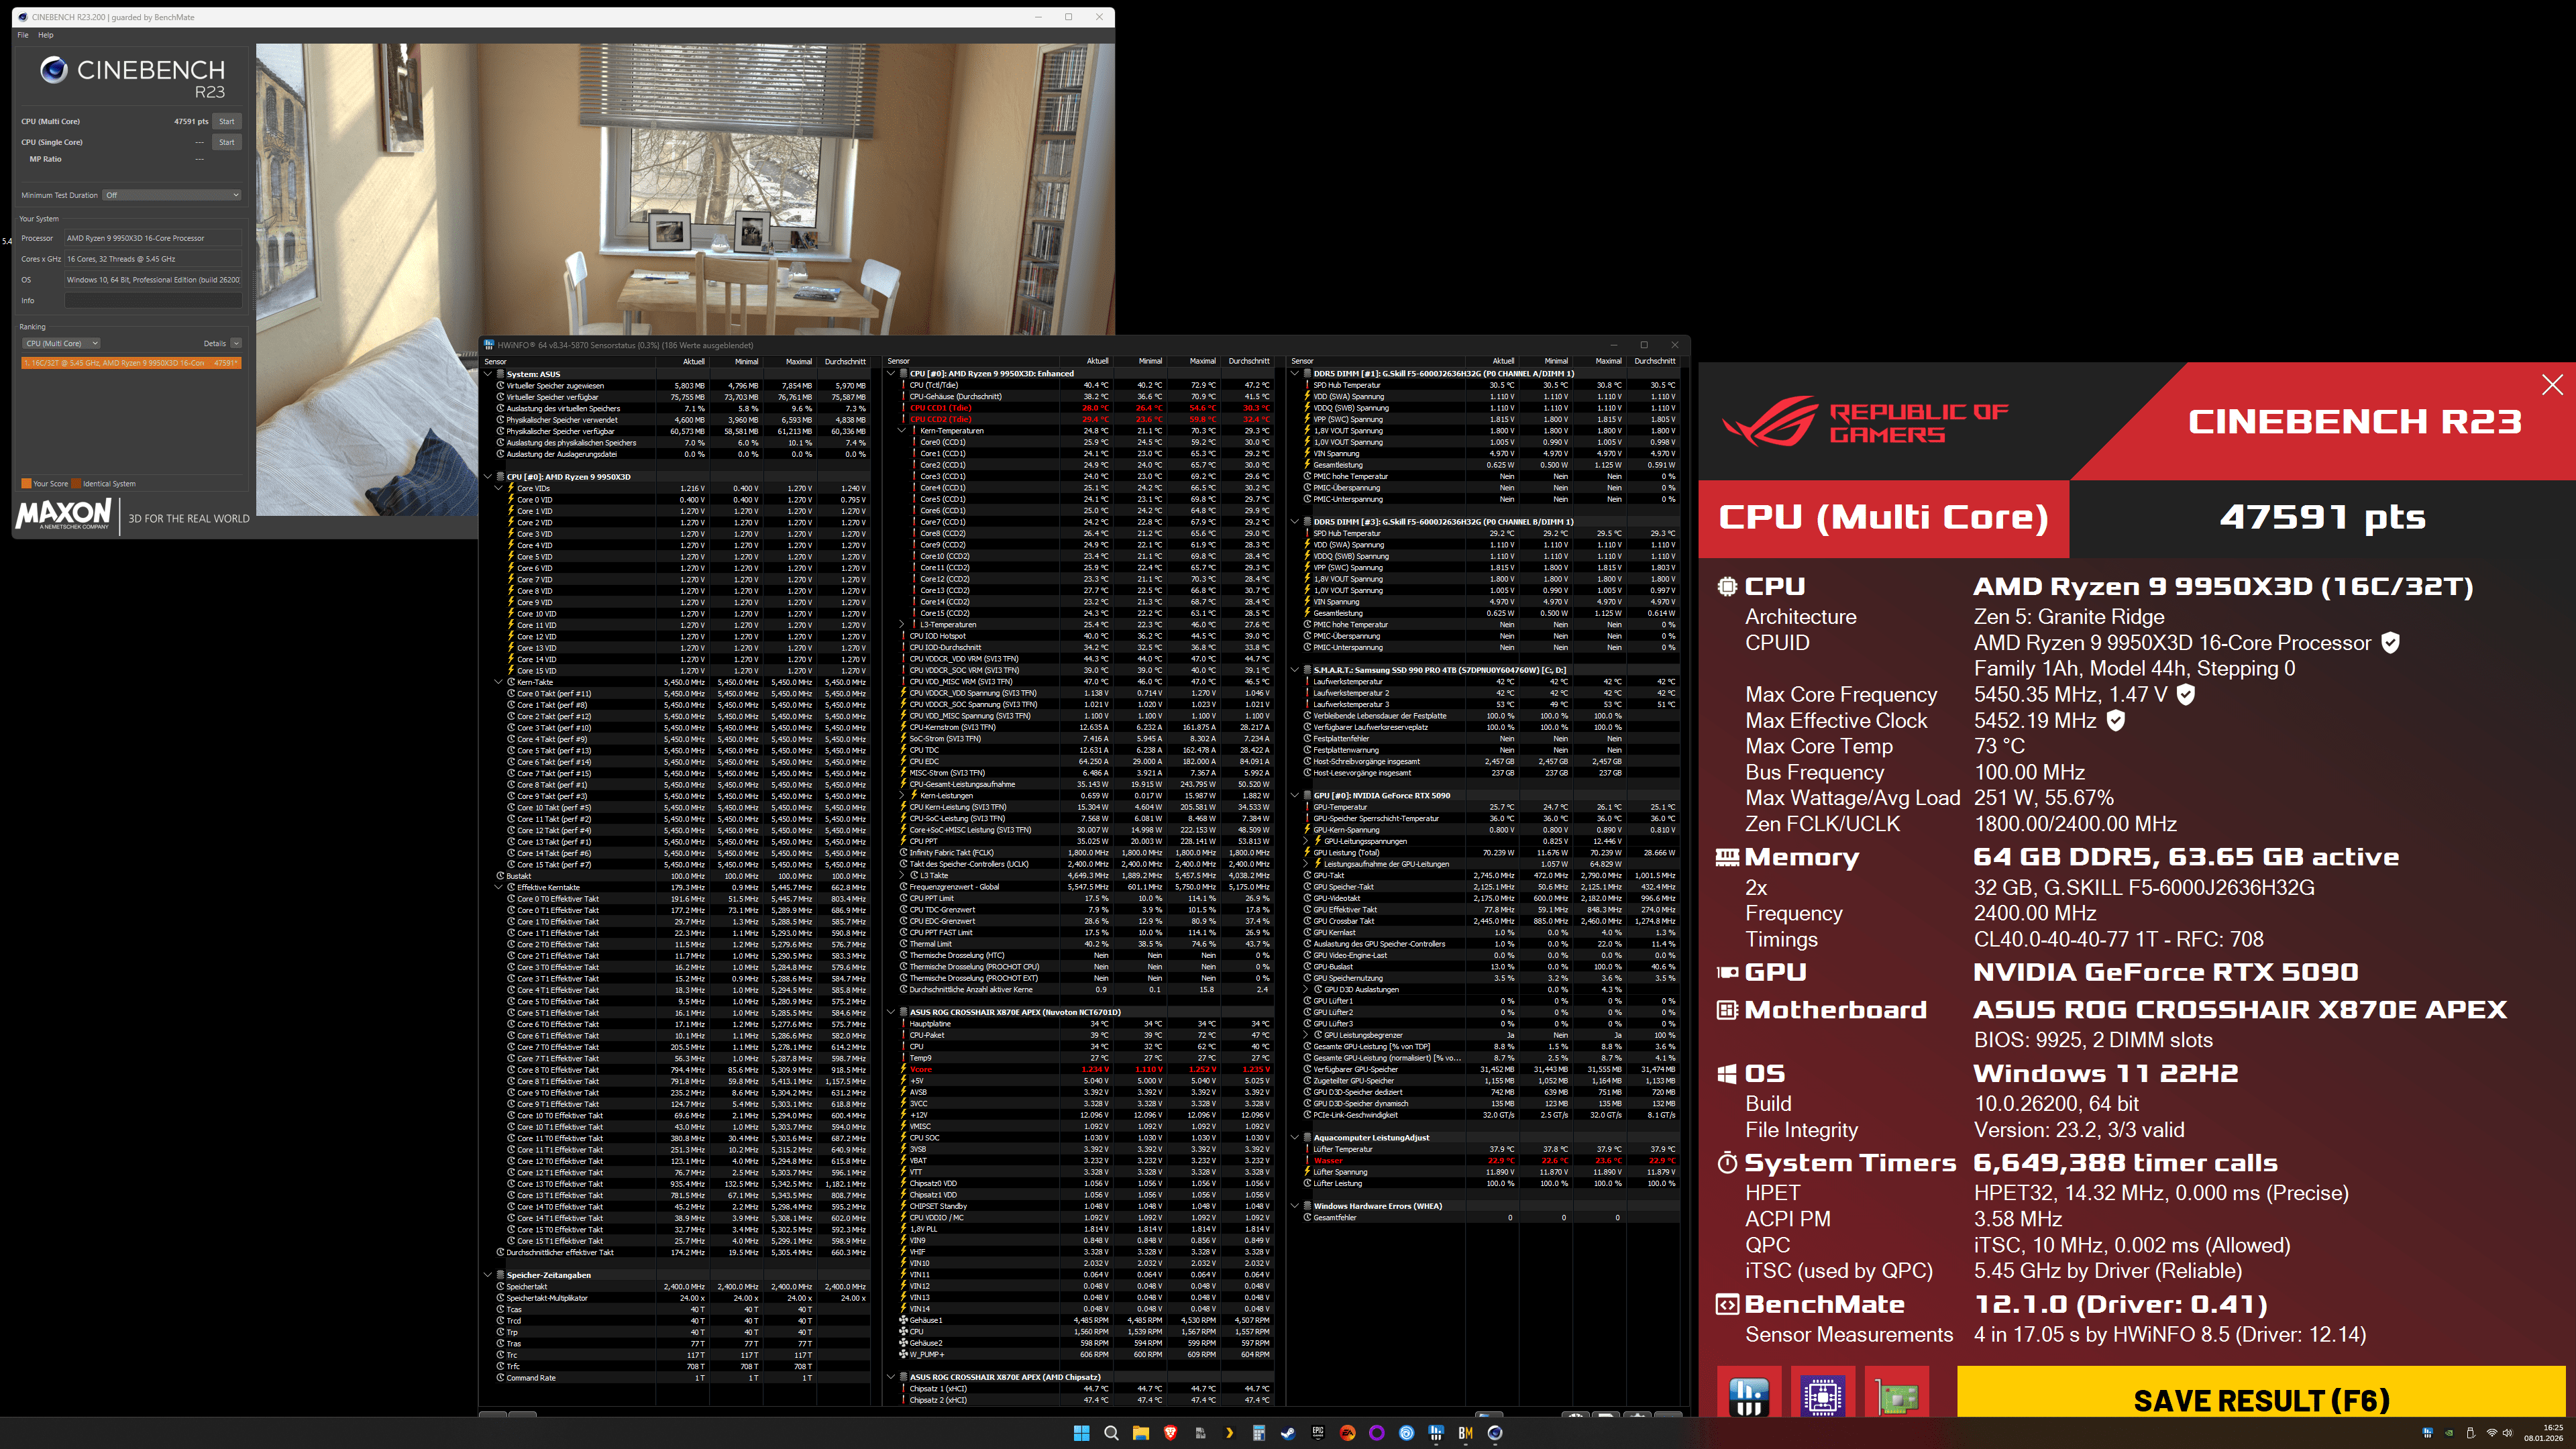Click the CPU-Z chip icon in BenchMate

click(1822, 1396)
